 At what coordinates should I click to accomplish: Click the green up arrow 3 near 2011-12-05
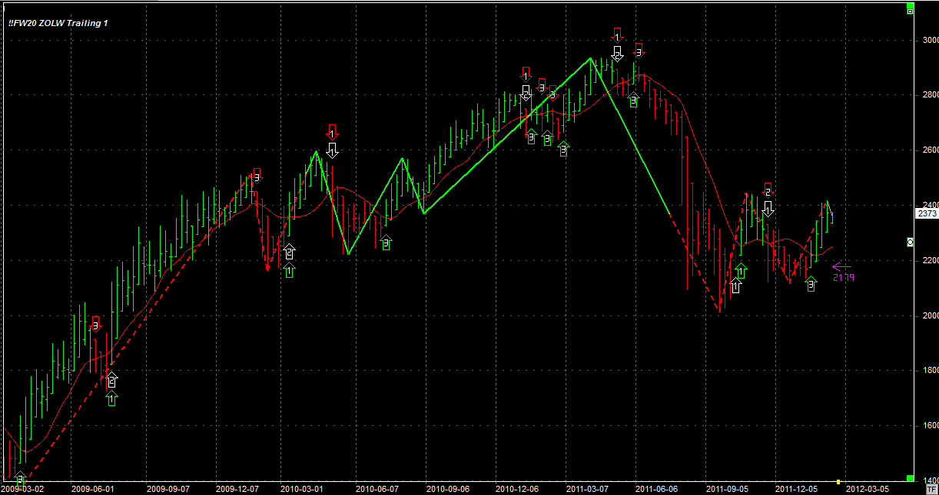coord(811,284)
